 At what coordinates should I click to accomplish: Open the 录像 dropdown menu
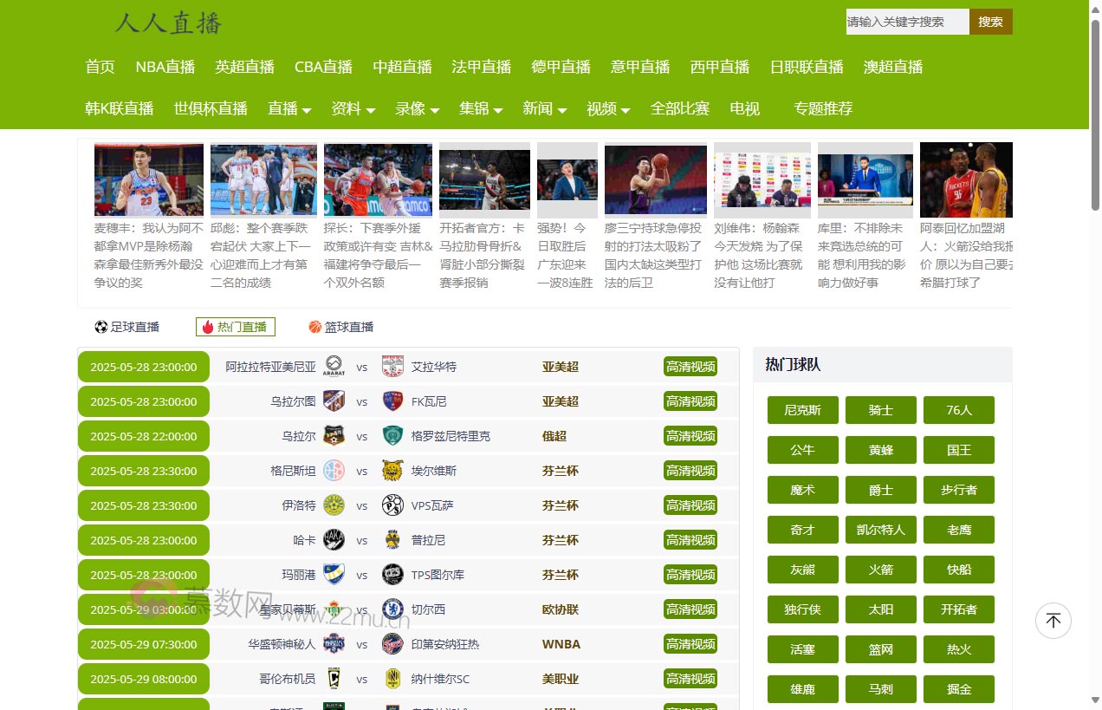[x=417, y=108]
